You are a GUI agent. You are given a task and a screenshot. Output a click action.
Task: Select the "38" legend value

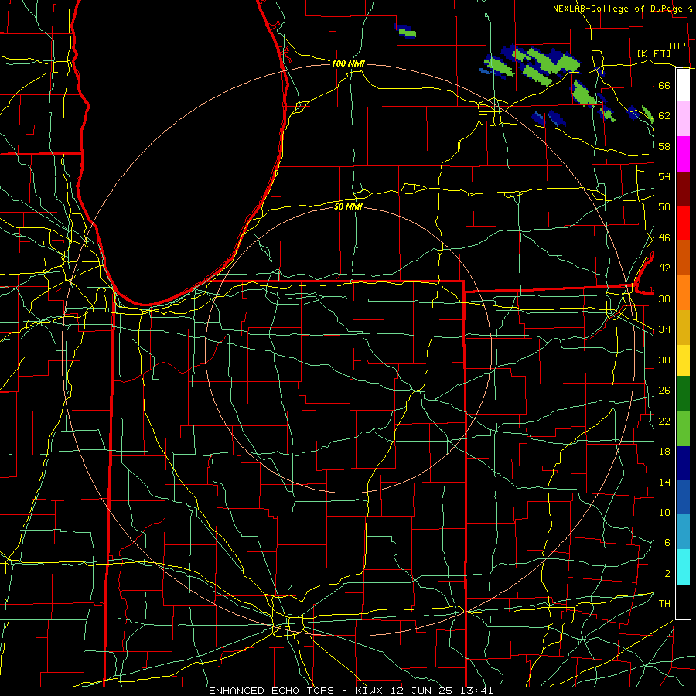664,299
